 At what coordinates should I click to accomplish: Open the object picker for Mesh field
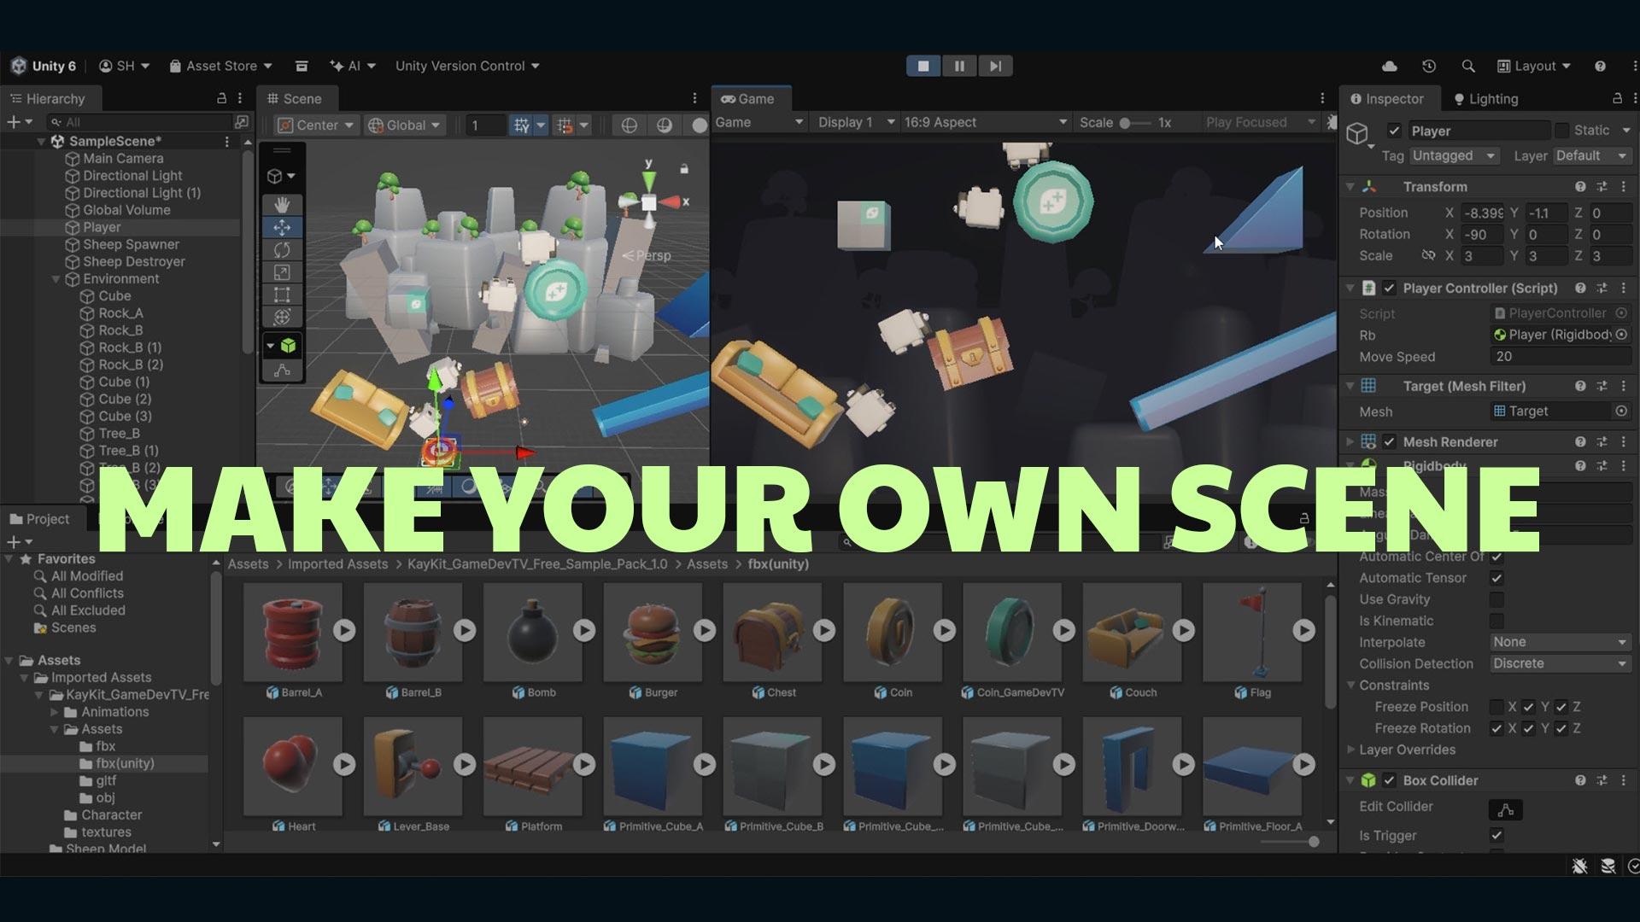pyautogui.click(x=1621, y=411)
